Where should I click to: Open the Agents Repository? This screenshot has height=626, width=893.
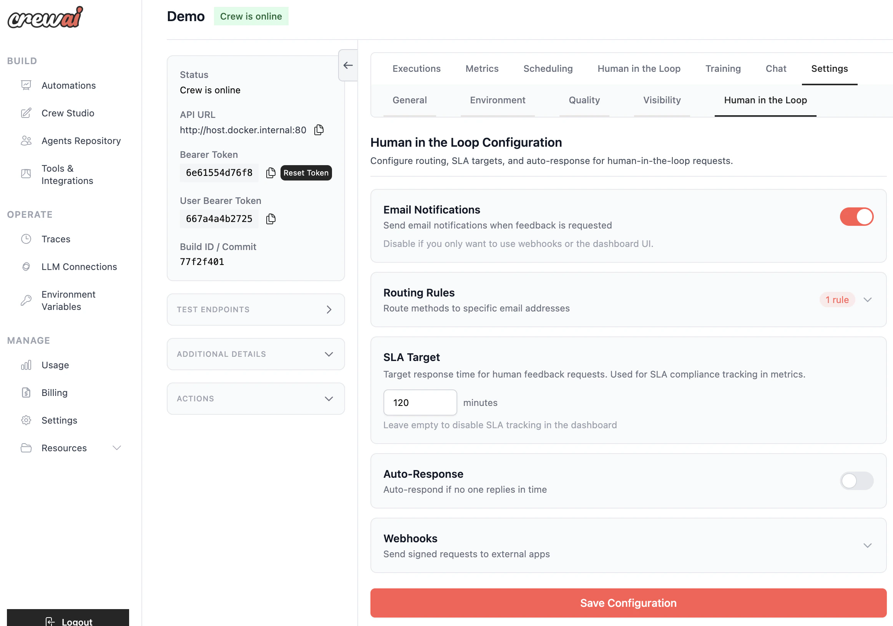[81, 141]
